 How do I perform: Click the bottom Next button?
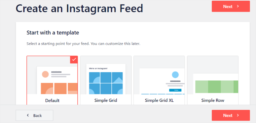(231, 115)
